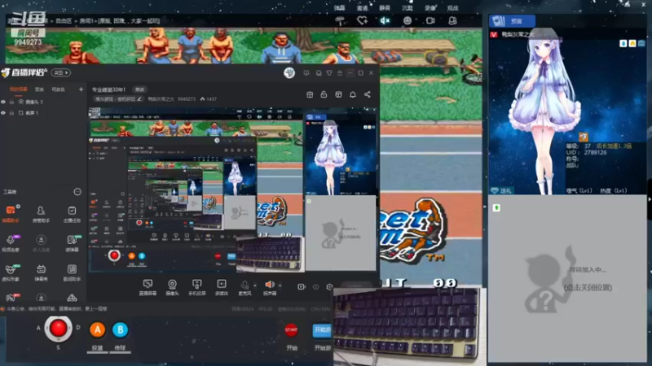Open the room manager assistant tool

(x=41, y=213)
